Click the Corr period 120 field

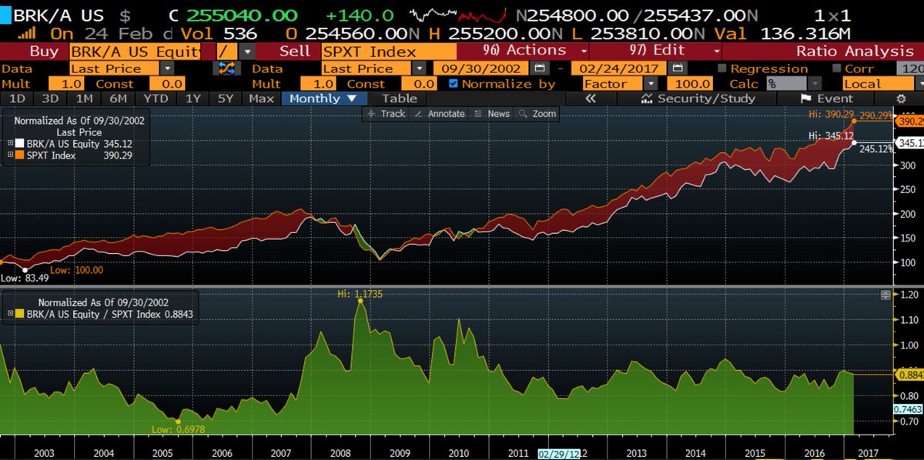[910, 68]
